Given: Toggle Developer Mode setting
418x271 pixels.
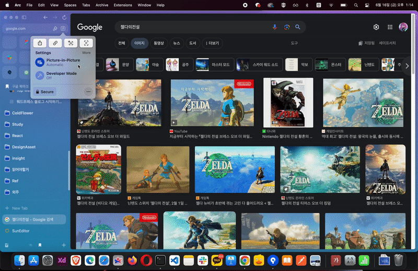Looking at the screenshot, I should (63, 76).
